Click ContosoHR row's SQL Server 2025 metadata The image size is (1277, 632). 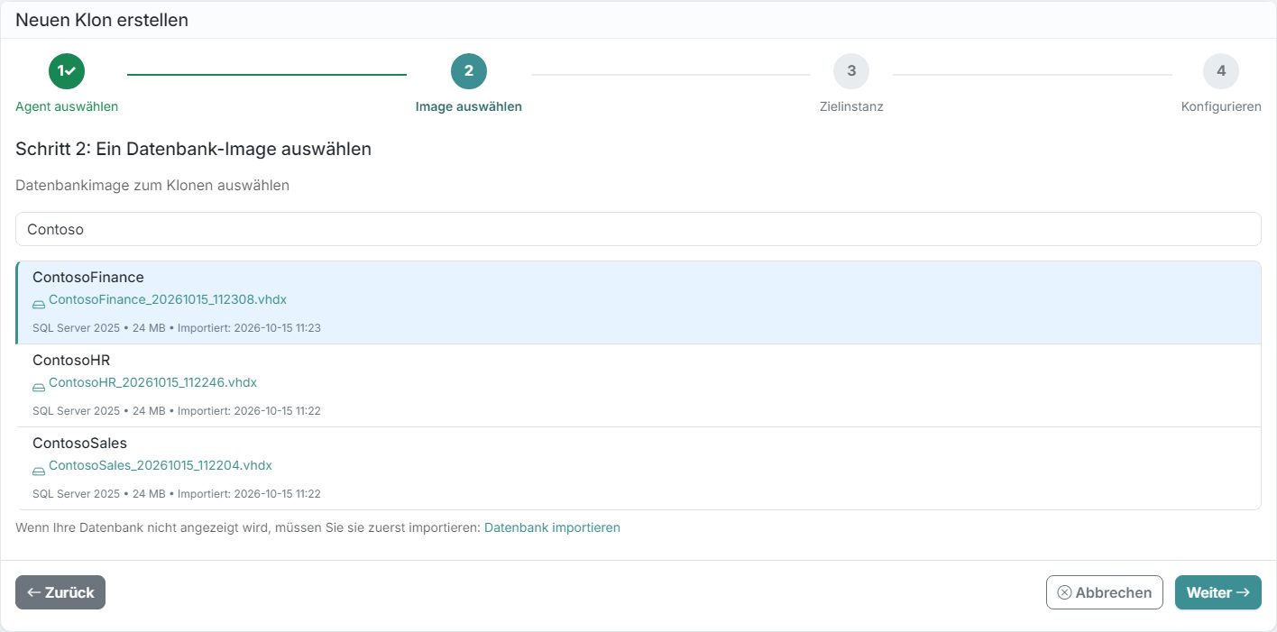point(76,411)
